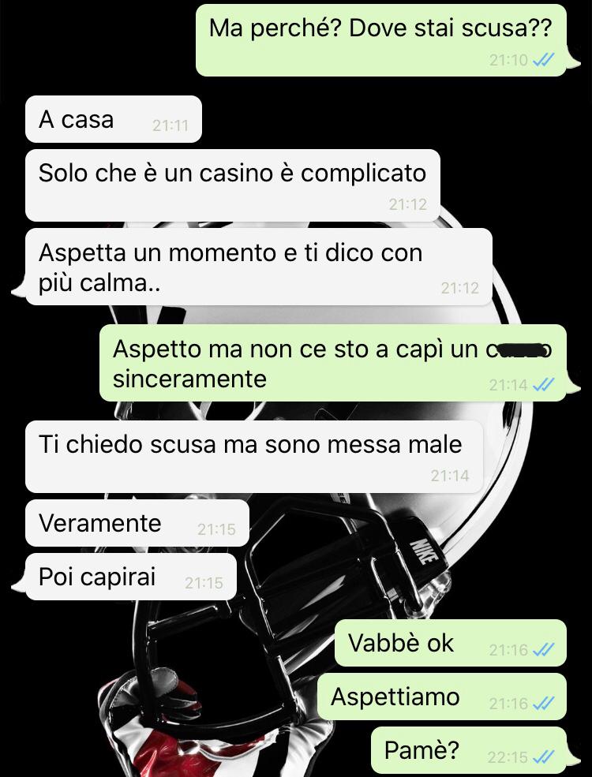This screenshot has height=777, width=592.
Task: Tap the "Pamè?" message bubble
Action: pos(469,751)
